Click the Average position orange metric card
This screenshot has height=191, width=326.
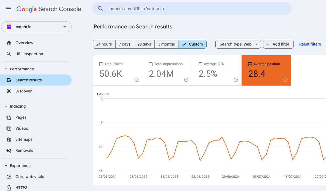coord(266,70)
